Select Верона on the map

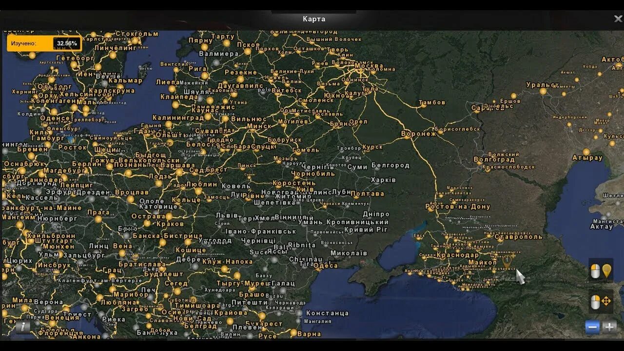click(x=48, y=302)
